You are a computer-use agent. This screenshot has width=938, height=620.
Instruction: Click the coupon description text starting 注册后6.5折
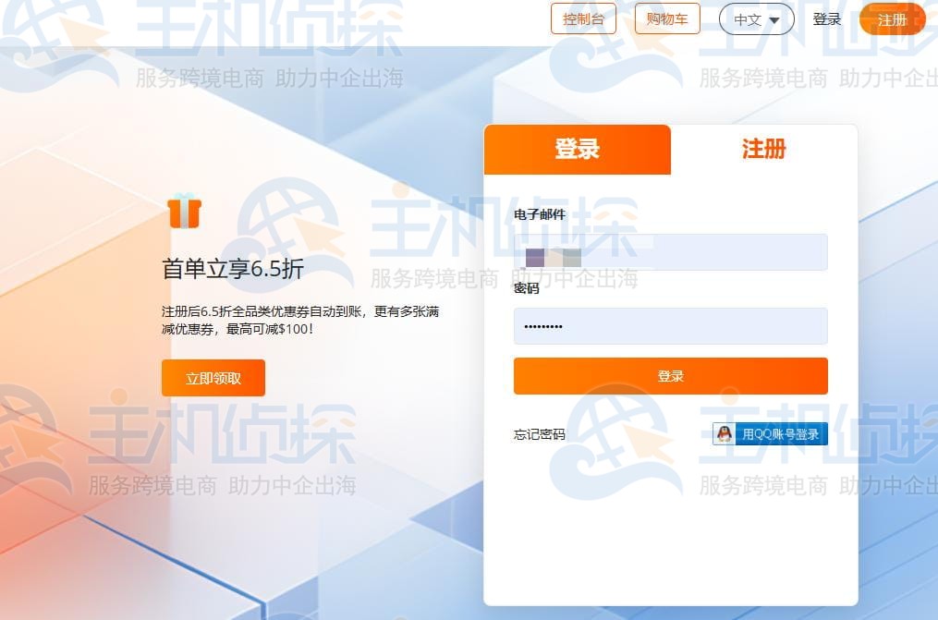click(x=299, y=320)
